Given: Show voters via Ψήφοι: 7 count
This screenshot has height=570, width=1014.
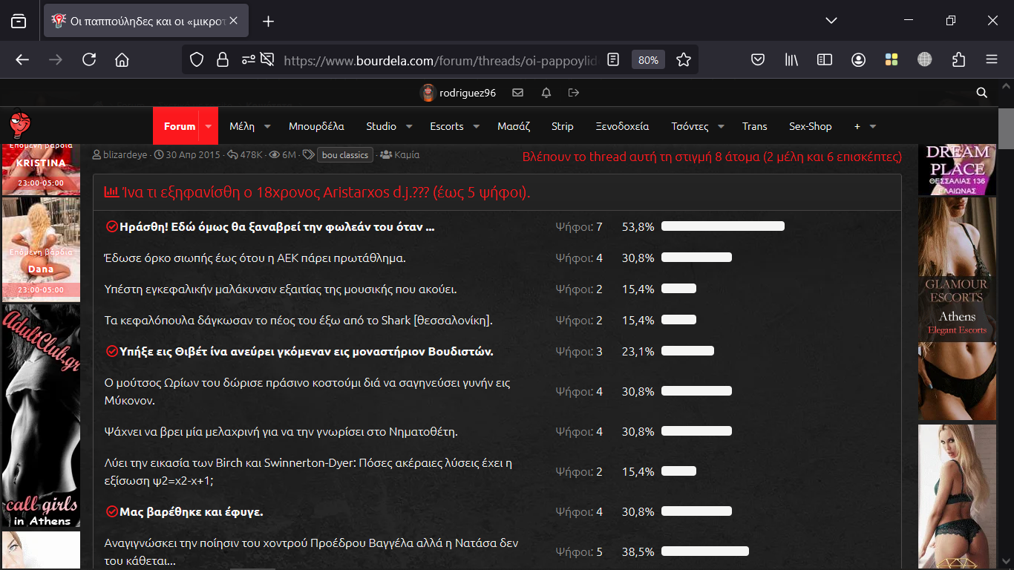Looking at the screenshot, I should (x=579, y=226).
